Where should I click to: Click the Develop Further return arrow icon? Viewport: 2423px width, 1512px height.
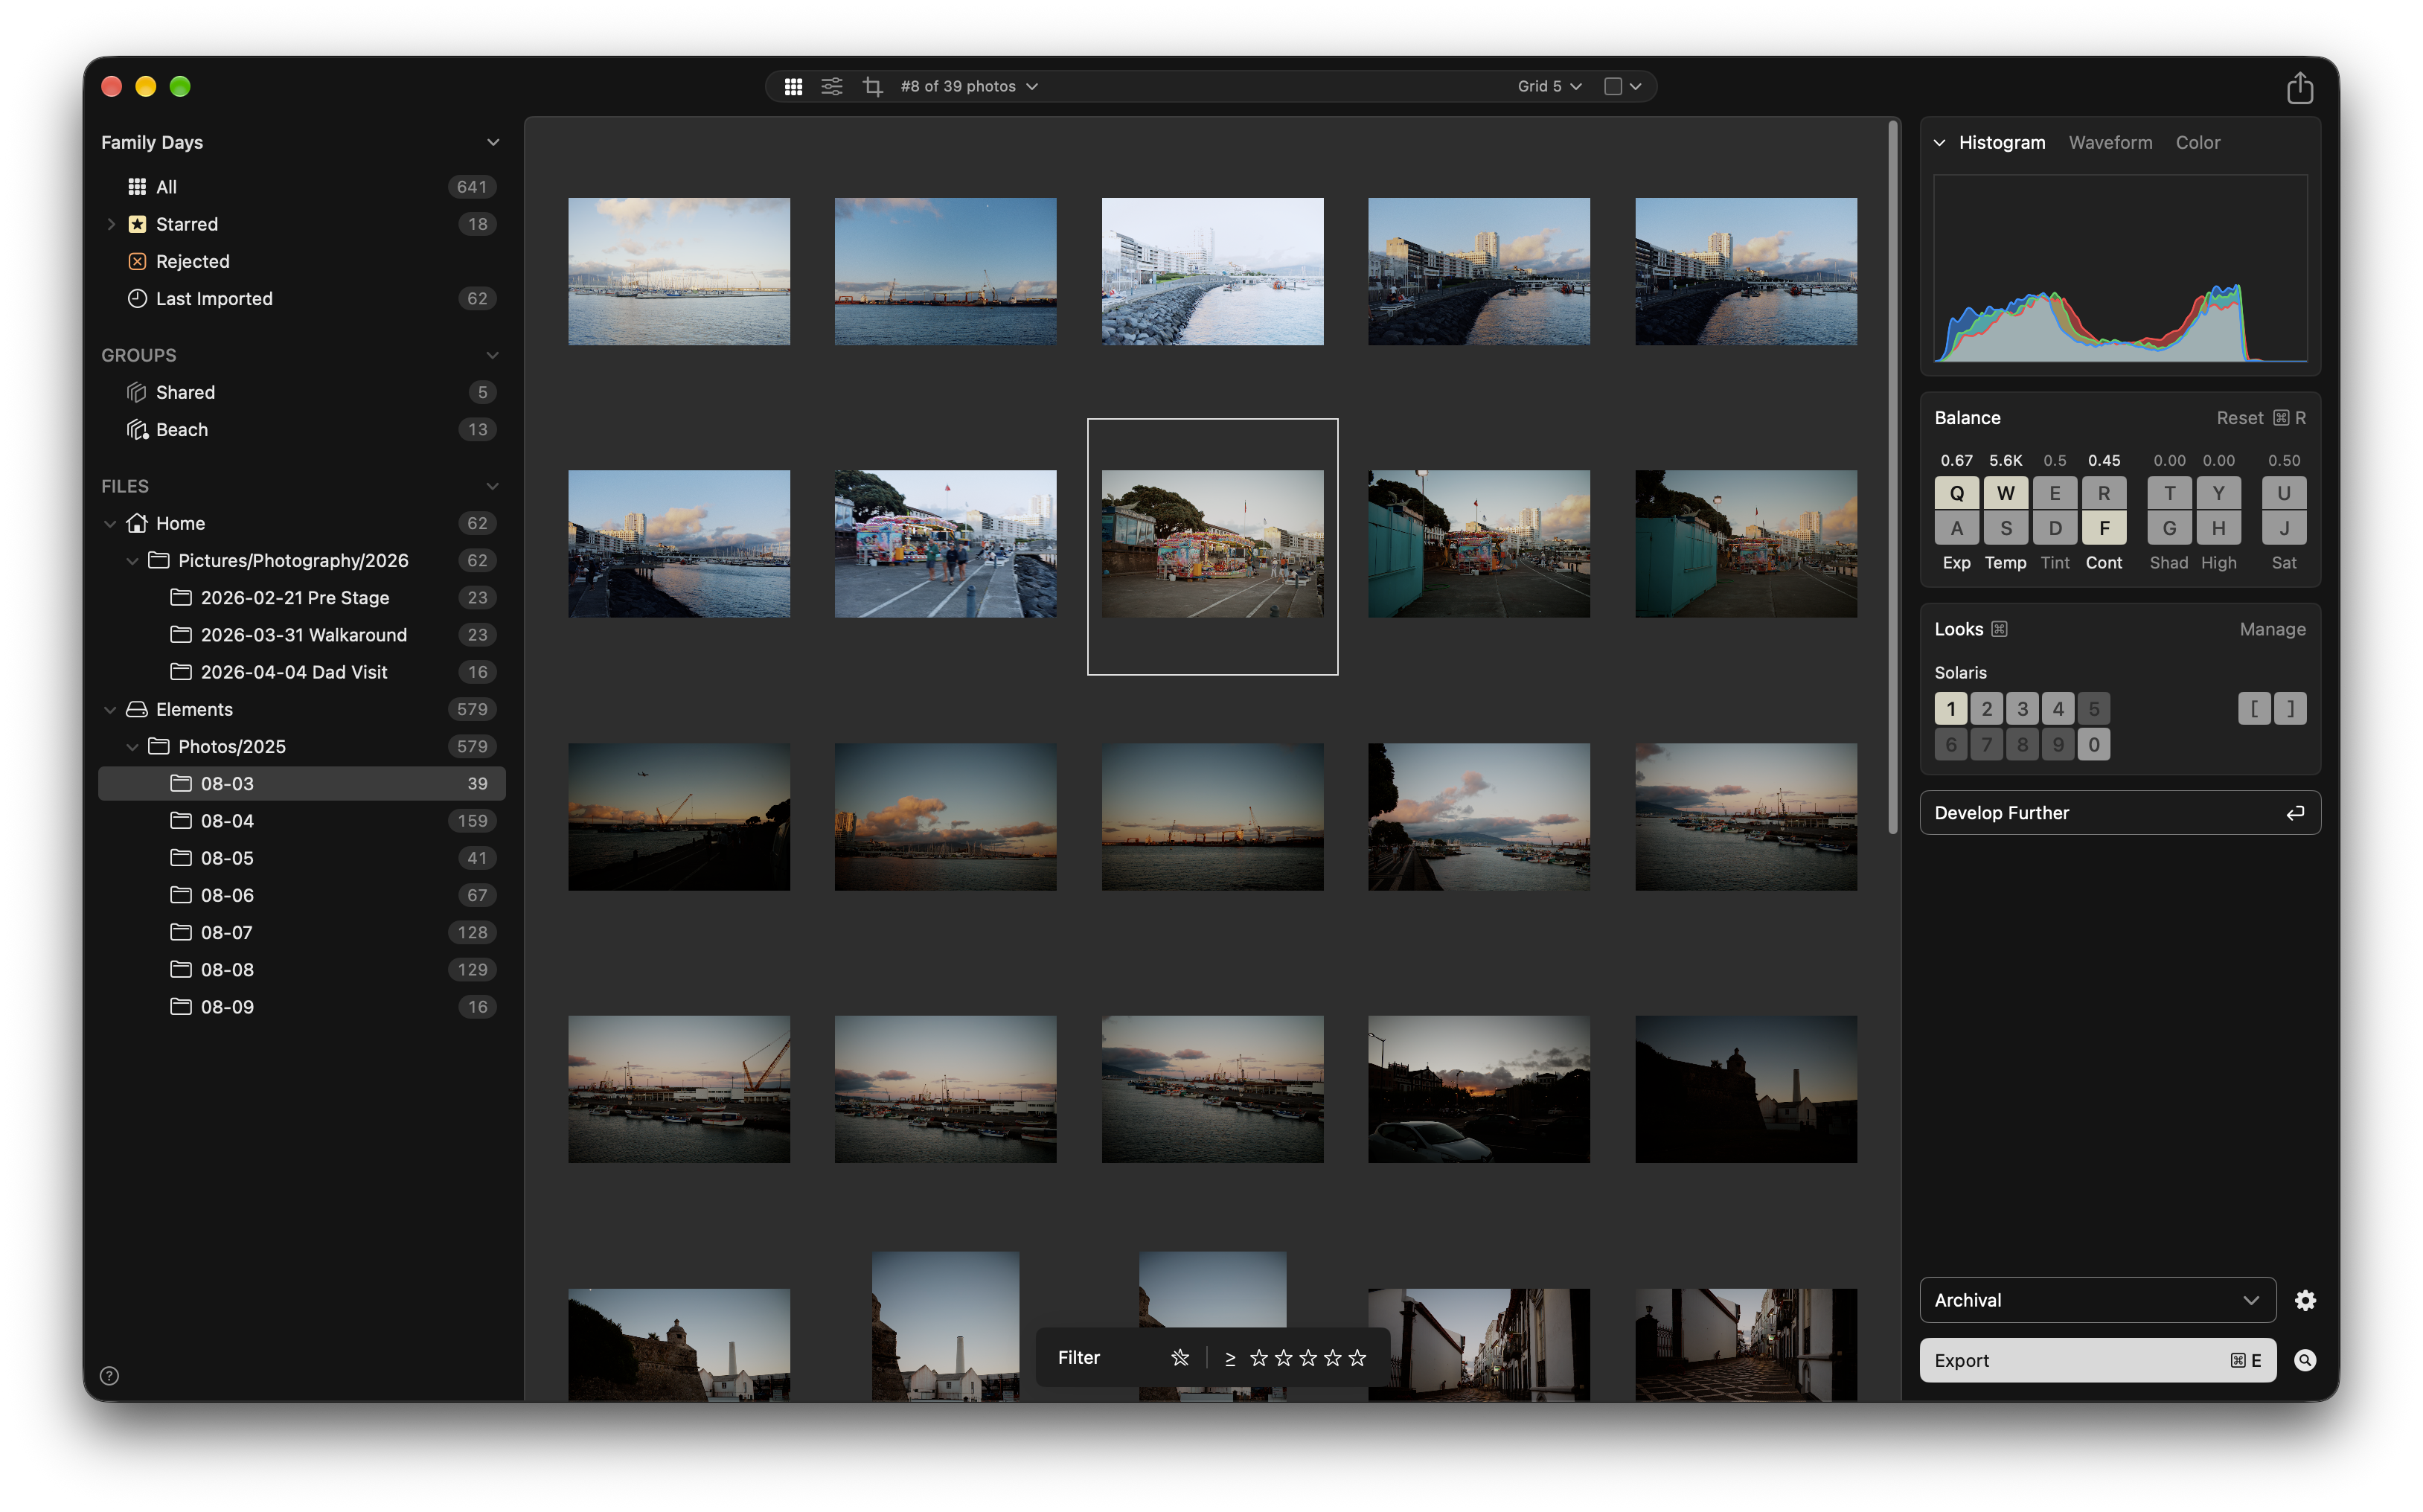point(2295,813)
